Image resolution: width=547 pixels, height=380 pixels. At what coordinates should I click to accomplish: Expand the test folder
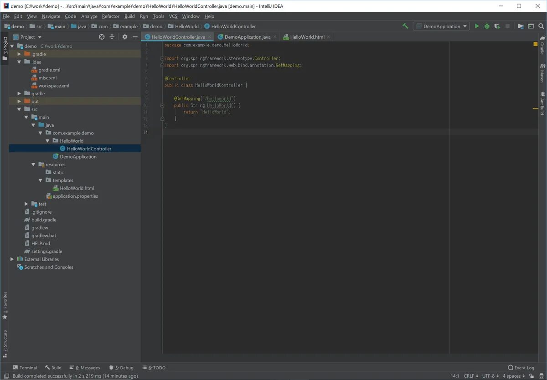tap(26, 204)
